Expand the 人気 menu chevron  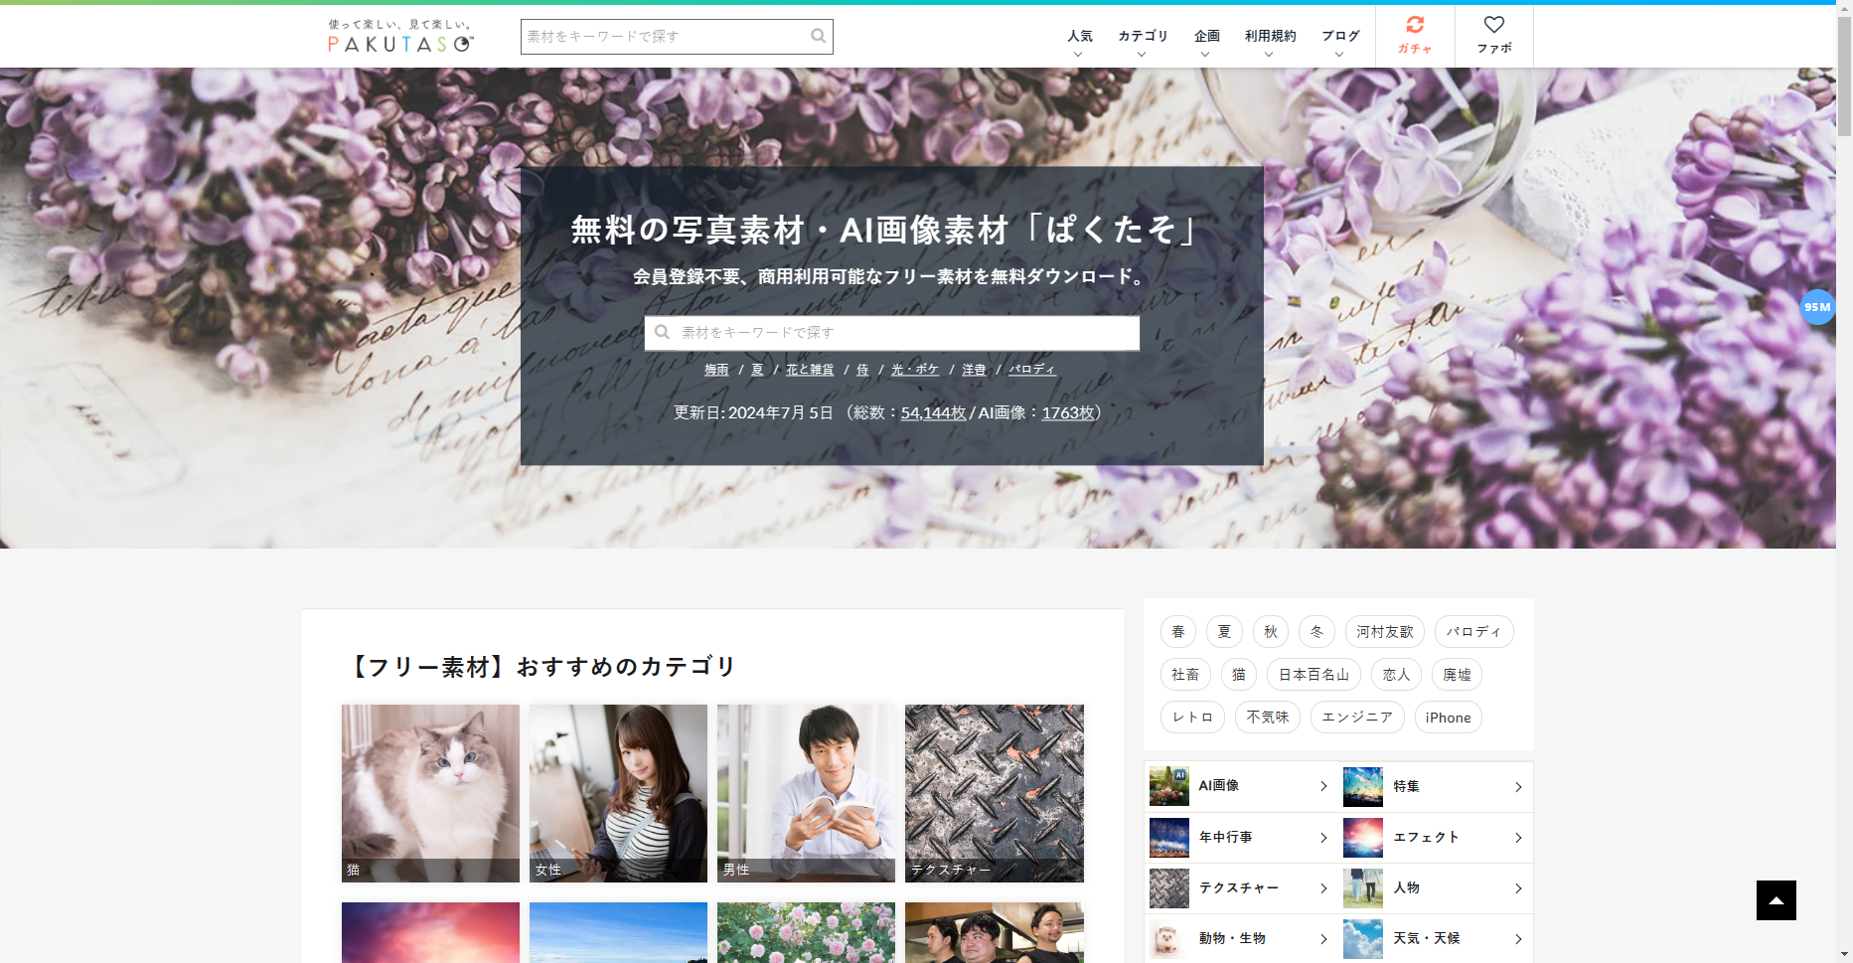click(1078, 55)
